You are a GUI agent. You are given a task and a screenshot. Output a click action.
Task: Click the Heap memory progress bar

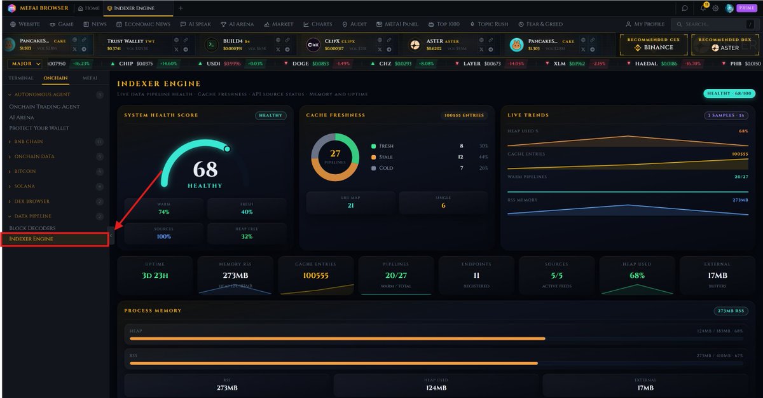[x=436, y=339]
